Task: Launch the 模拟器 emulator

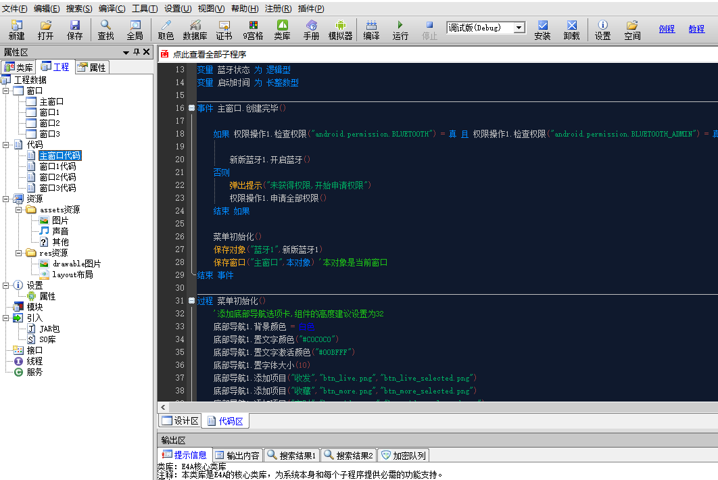Action: point(340,30)
